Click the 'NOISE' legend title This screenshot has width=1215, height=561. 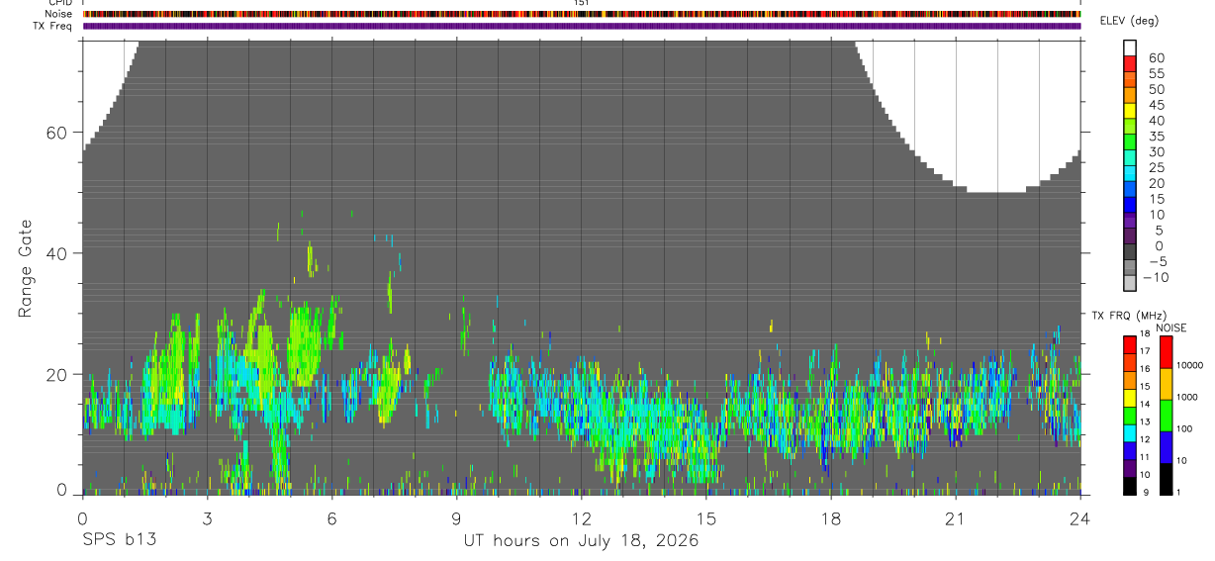tap(1170, 328)
